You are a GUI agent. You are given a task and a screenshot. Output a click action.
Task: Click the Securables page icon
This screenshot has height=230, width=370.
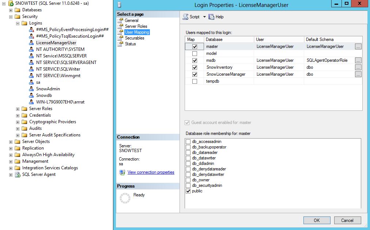[x=121, y=38]
